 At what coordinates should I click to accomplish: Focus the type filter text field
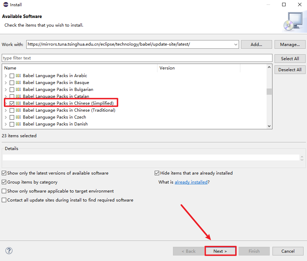(137, 58)
